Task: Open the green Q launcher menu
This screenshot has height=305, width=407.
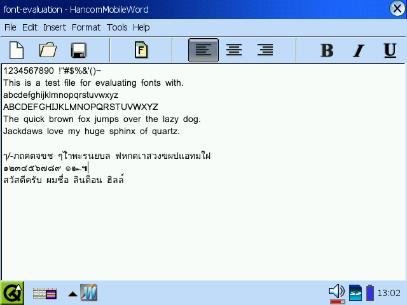Action: pos(12,293)
